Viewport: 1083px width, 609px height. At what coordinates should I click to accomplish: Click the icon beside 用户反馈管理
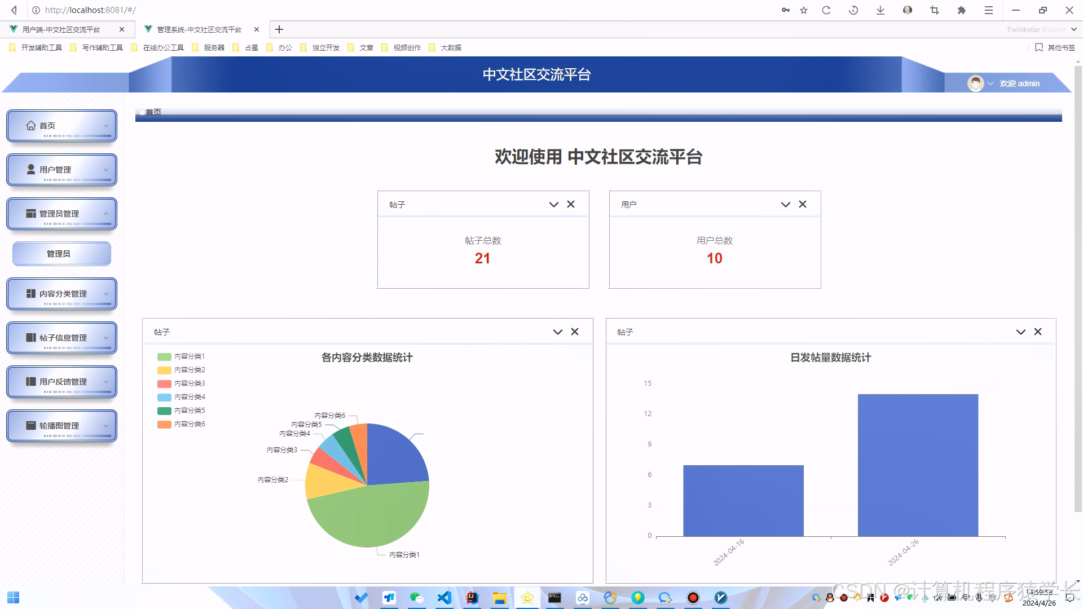coord(31,381)
